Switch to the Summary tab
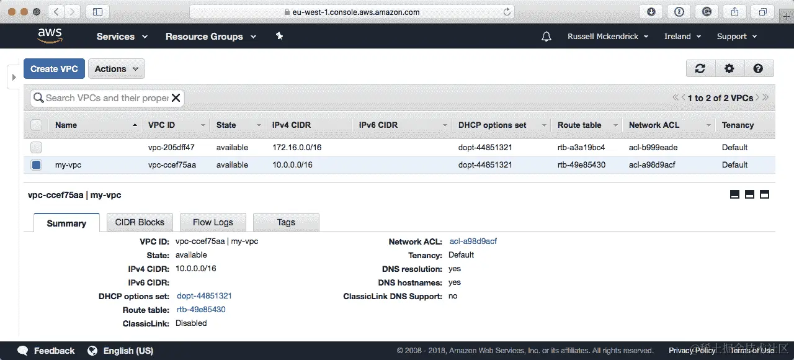 [66, 223]
